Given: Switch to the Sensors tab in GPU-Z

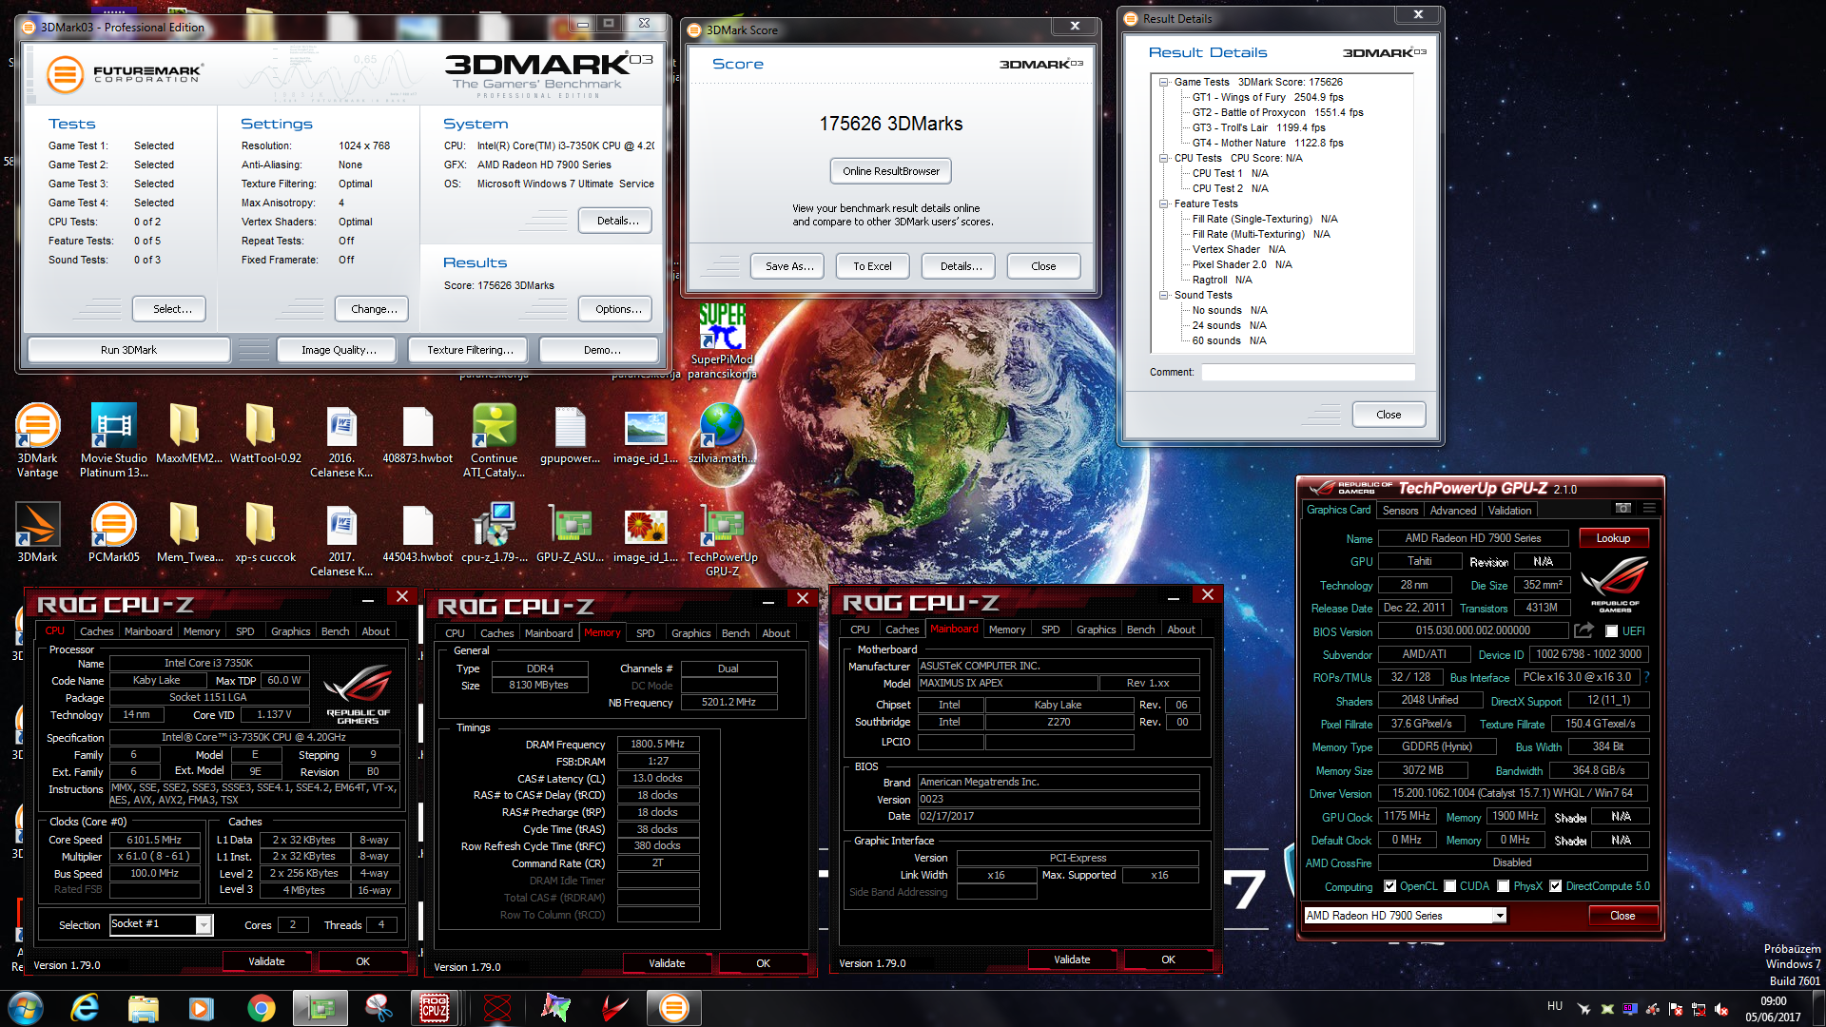Looking at the screenshot, I should (x=1400, y=511).
